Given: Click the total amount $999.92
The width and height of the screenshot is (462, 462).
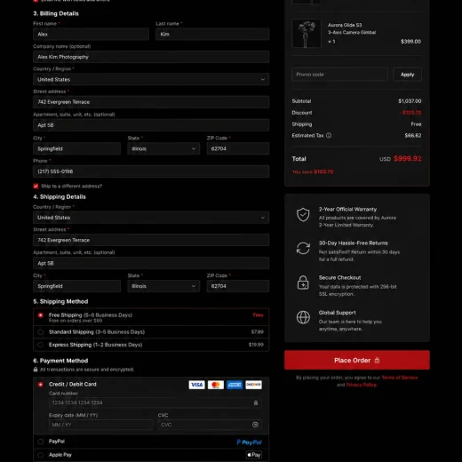Looking at the screenshot, I should 408,158.
